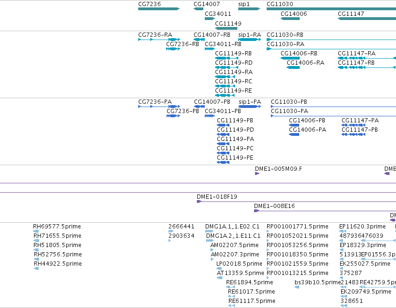Image resolution: width=396 pixels, height=308 pixels.
Task: Click the CG11030-PA protein label
Action: 289,111
